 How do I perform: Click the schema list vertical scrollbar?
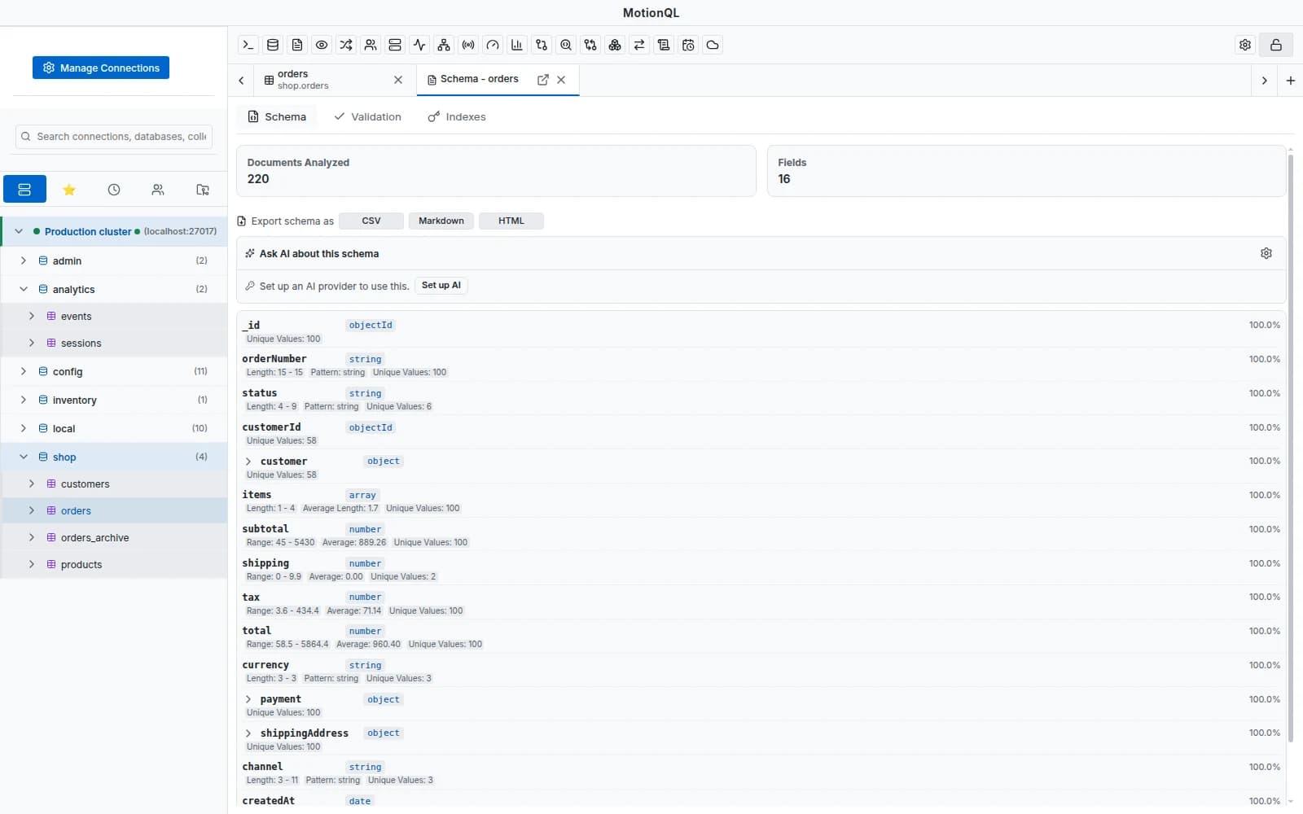(x=1291, y=448)
